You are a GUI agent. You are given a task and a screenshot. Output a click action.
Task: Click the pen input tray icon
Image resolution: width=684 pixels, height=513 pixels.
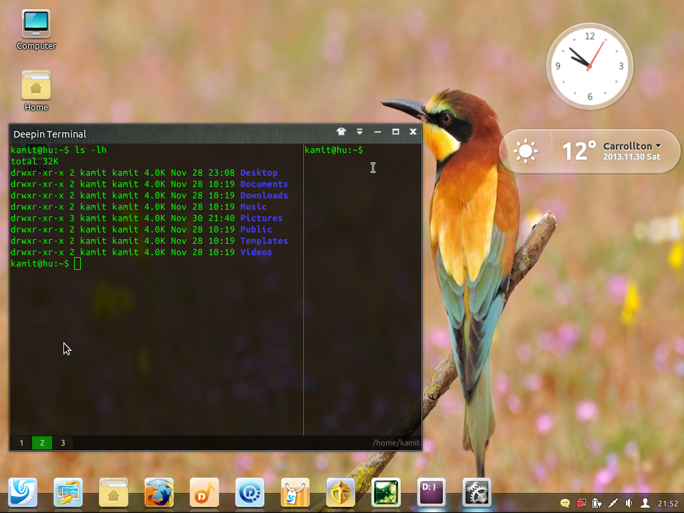[x=613, y=503]
